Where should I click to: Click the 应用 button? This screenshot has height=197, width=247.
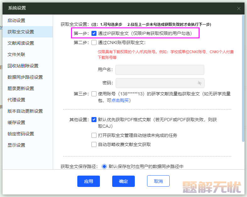click(x=89, y=181)
